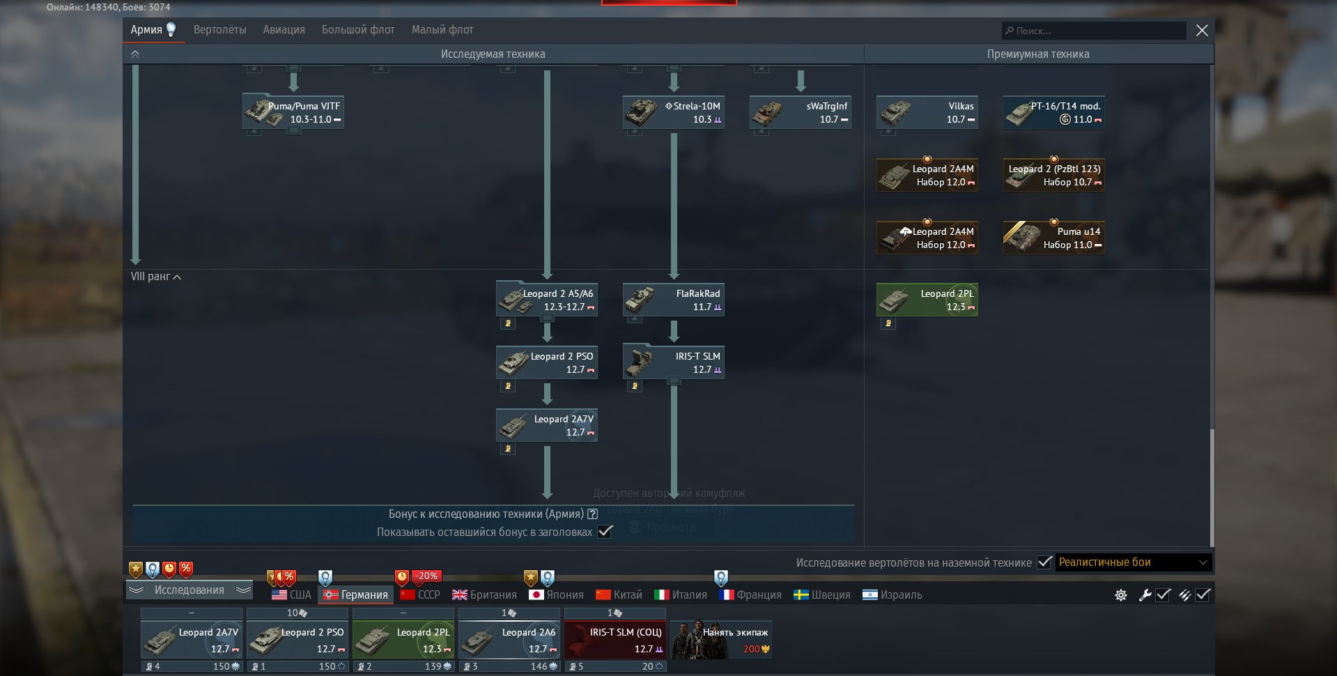Click the lightbulb badge above Франция
Image resolution: width=1337 pixels, height=676 pixels.
[721, 578]
